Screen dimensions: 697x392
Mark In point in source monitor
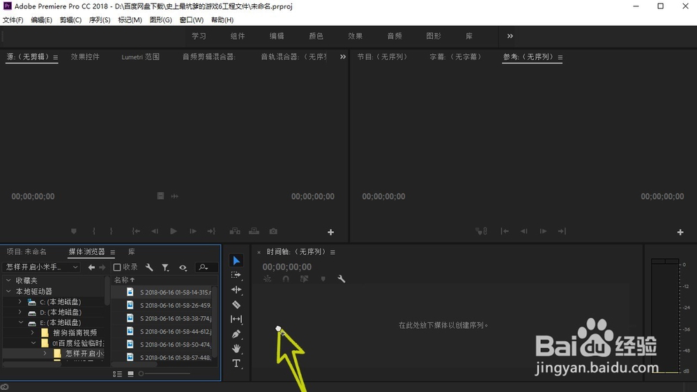pyautogui.click(x=94, y=231)
